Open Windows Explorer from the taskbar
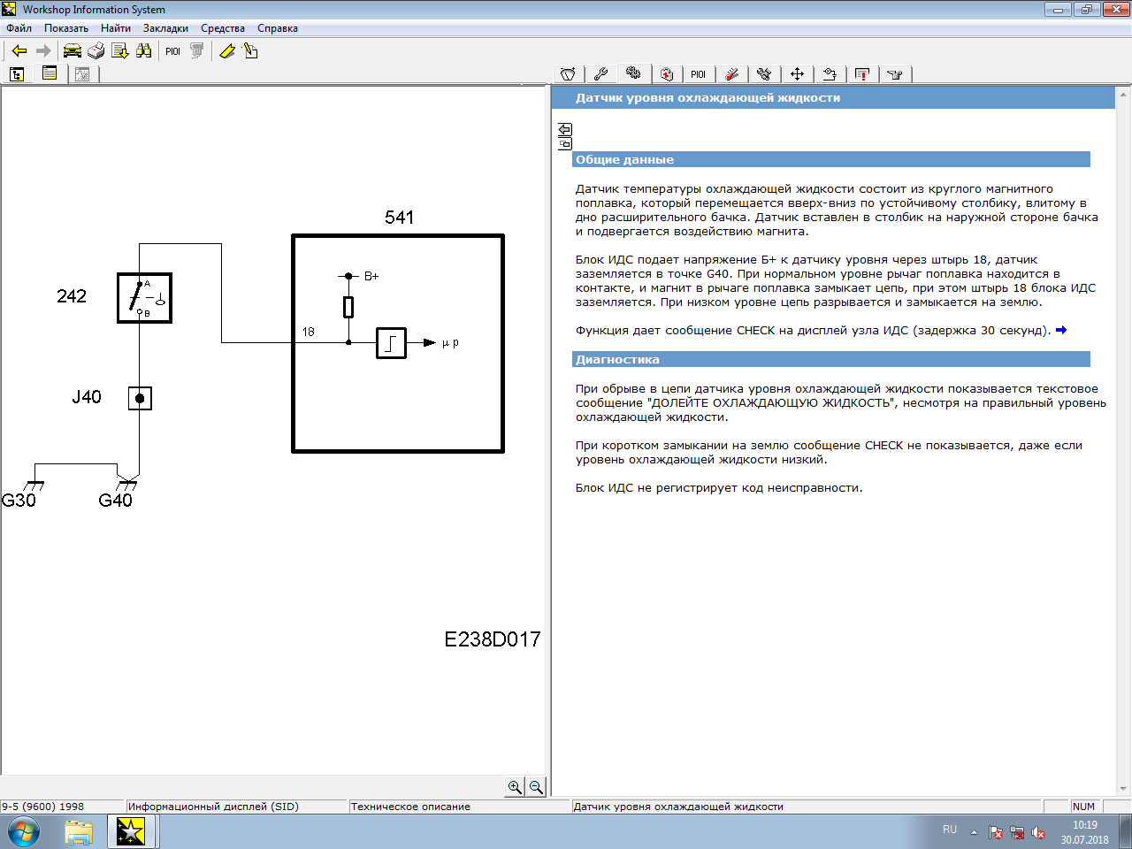The image size is (1132, 849). click(x=79, y=832)
